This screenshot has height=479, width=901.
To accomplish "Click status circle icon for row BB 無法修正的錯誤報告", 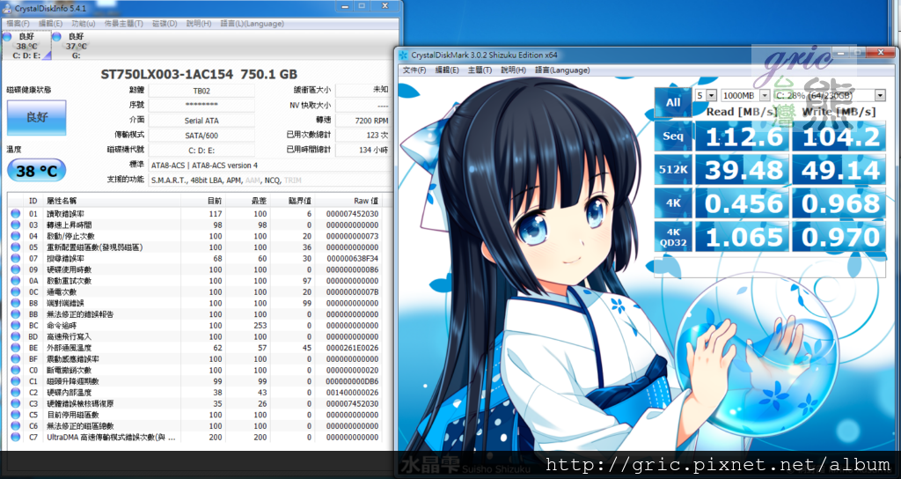I will pyautogui.click(x=16, y=314).
